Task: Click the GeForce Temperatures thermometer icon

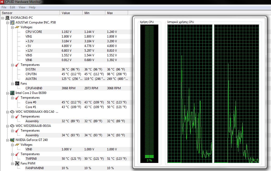Action: (17, 154)
